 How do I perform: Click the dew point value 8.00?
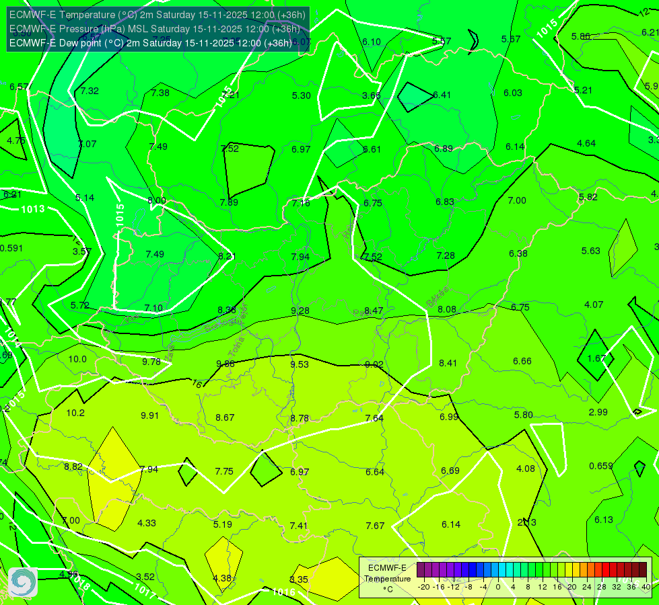pyautogui.click(x=157, y=200)
